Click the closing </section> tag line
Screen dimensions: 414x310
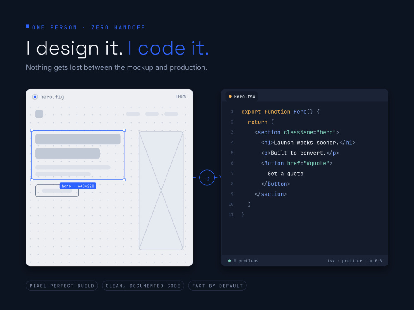tap(271, 194)
